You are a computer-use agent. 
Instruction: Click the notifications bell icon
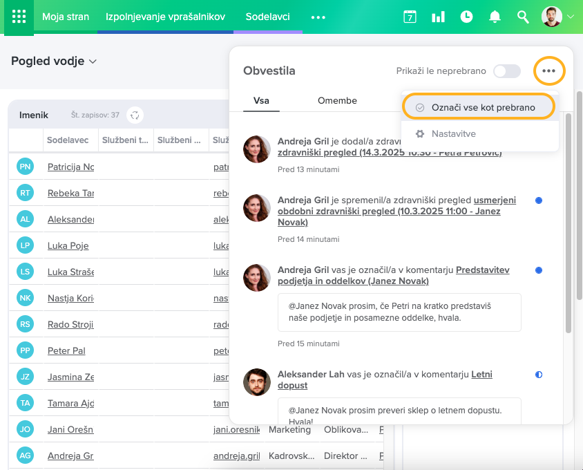495,17
